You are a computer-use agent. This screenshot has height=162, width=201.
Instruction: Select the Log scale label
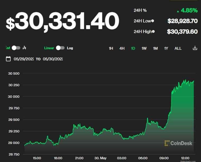(70, 48)
